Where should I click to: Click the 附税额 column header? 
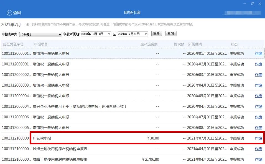[x=179, y=44]
